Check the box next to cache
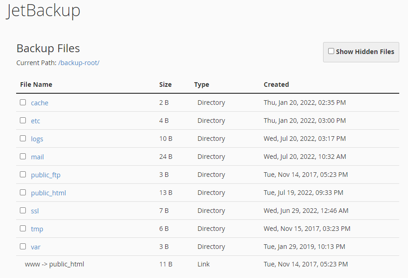The width and height of the screenshot is (408, 278). click(x=23, y=103)
